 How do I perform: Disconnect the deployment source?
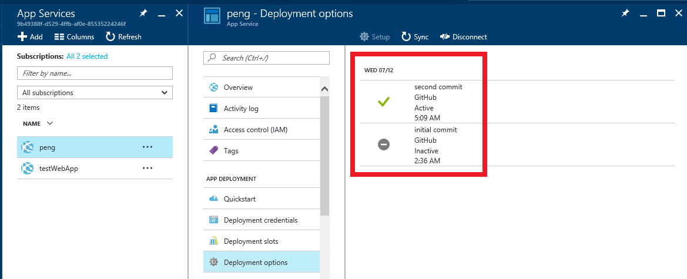[464, 37]
